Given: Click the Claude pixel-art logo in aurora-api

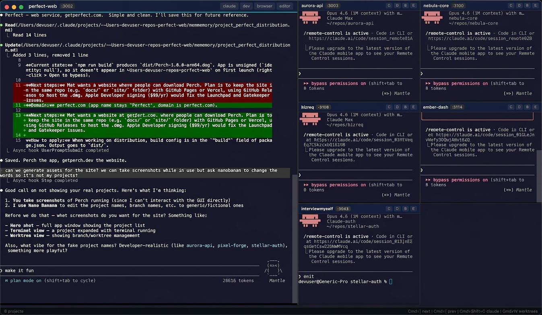Looking at the screenshot, I should click(311, 18).
